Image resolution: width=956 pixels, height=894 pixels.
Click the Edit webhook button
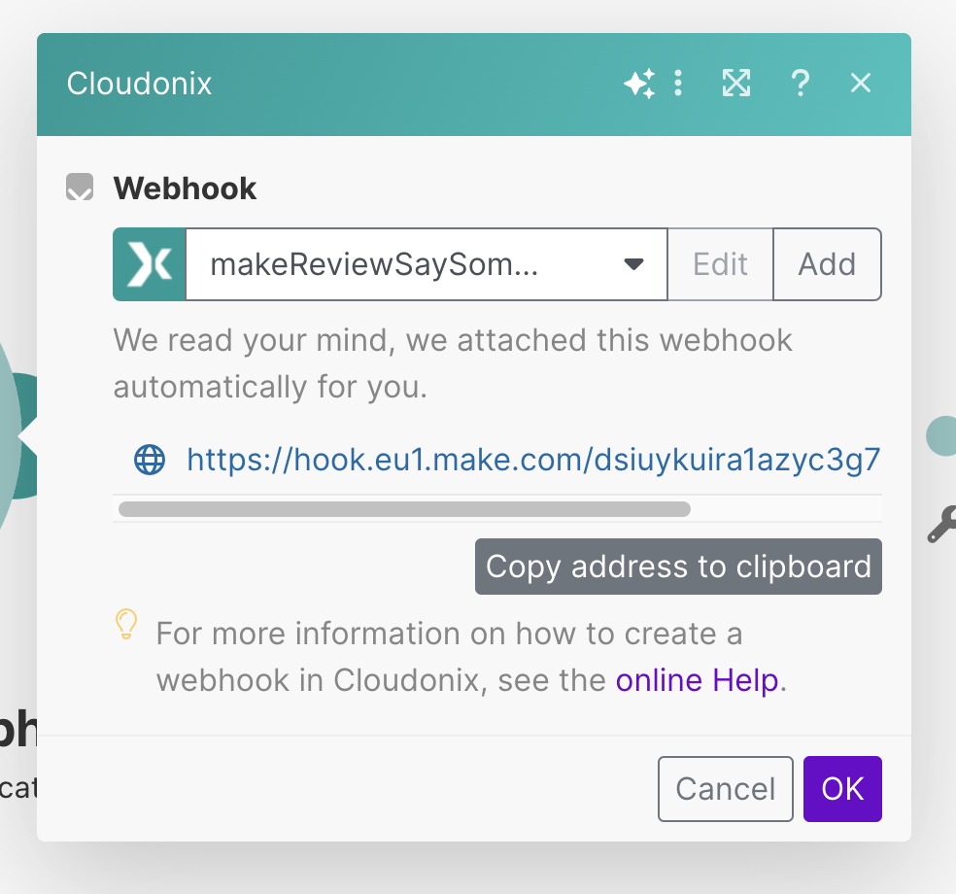720,264
